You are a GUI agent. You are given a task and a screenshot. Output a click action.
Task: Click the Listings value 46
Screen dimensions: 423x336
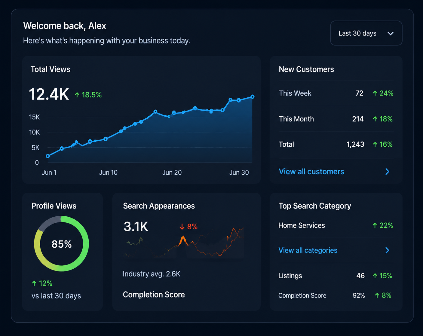(360, 276)
